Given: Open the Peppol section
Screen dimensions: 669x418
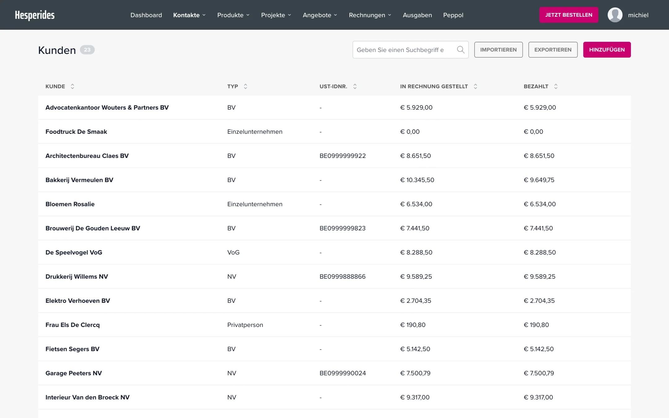Looking at the screenshot, I should point(453,15).
